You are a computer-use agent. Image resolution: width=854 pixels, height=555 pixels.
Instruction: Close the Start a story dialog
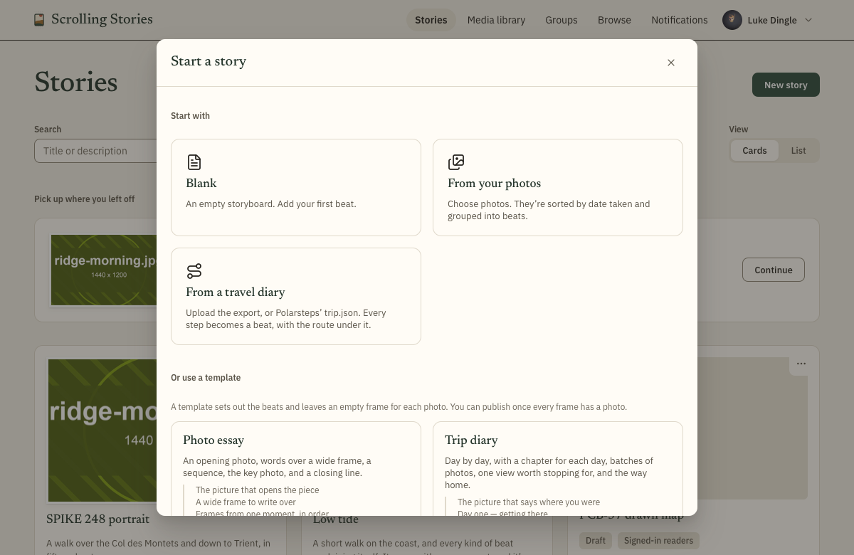click(x=671, y=63)
